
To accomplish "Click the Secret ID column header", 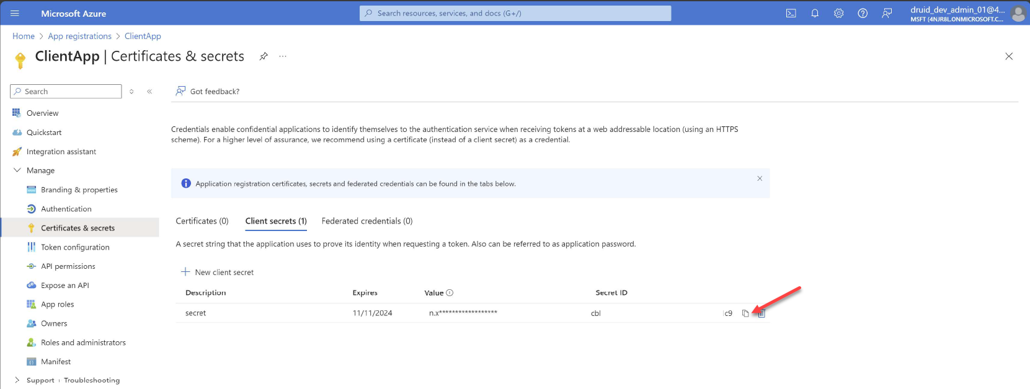I will (611, 293).
